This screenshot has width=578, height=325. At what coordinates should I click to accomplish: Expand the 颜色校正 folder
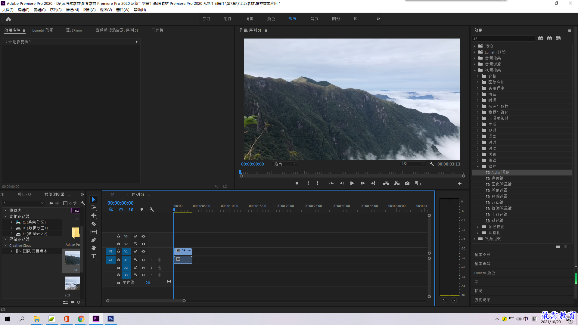(478, 227)
